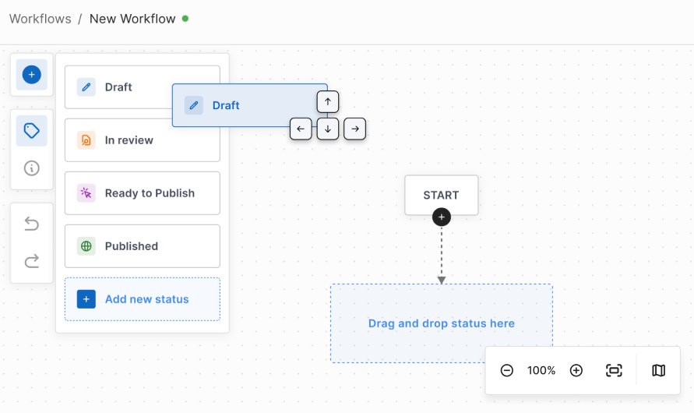
Task: Click the right arrow key button
Action: 355,129
